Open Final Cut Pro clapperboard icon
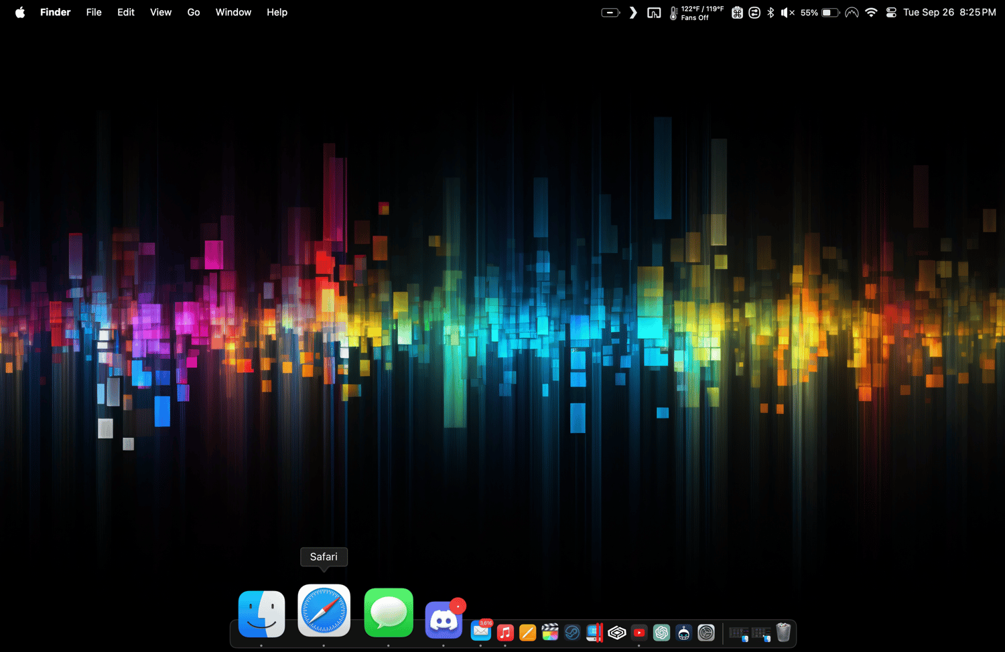1005x652 pixels. pyautogui.click(x=550, y=633)
